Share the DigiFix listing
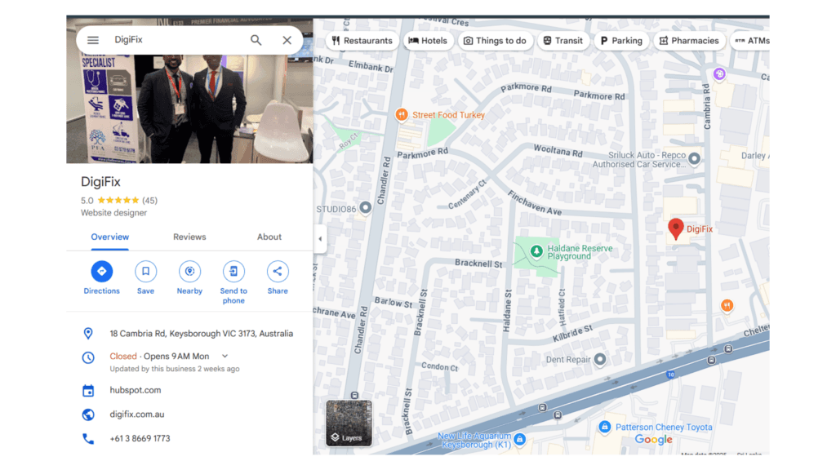This screenshot has height=470, width=836. click(x=278, y=277)
